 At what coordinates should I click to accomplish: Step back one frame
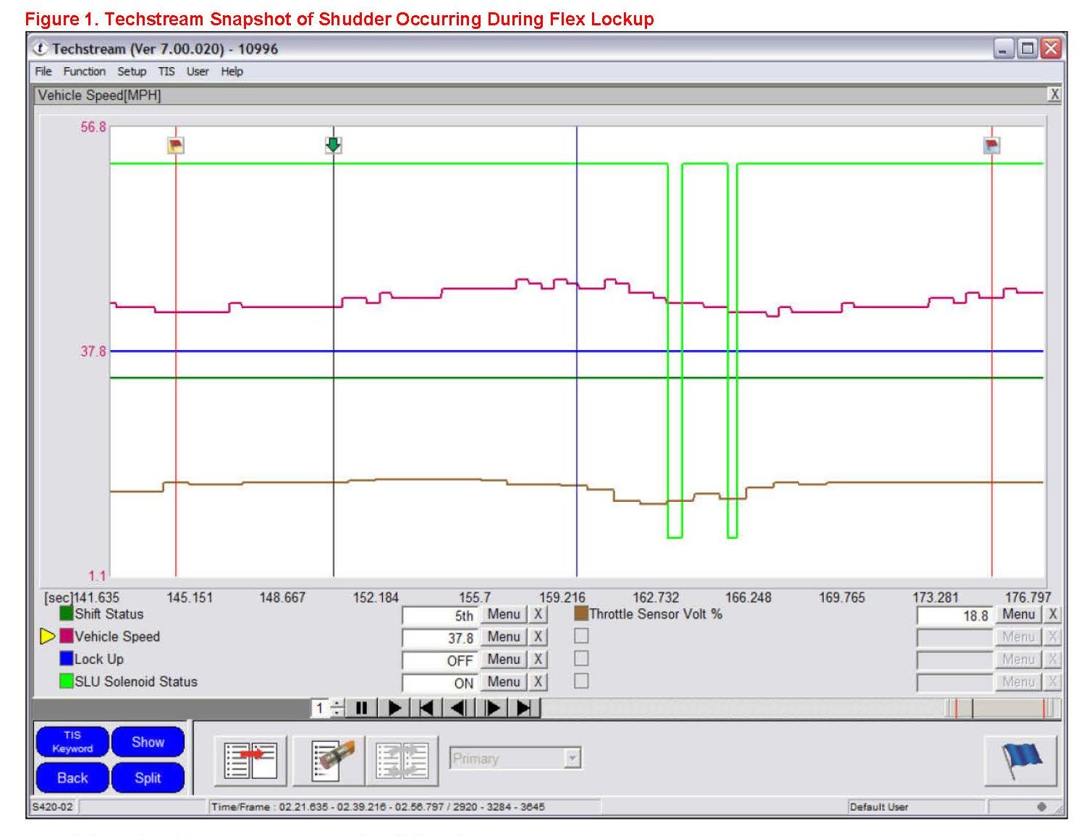tap(459, 708)
